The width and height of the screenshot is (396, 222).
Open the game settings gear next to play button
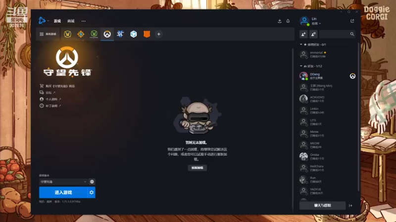coord(92,192)
